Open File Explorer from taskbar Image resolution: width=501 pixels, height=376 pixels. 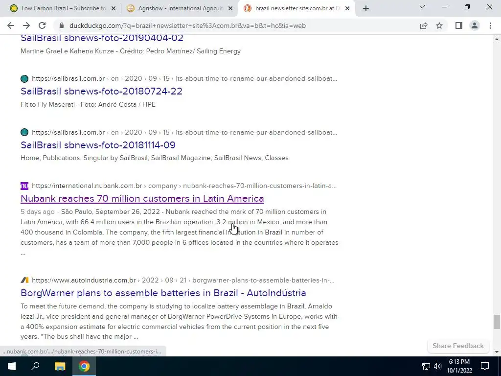click(x=60, y=366)
